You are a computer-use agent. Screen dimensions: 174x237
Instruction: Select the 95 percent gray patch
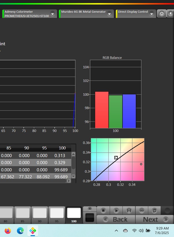pos(57,215)
